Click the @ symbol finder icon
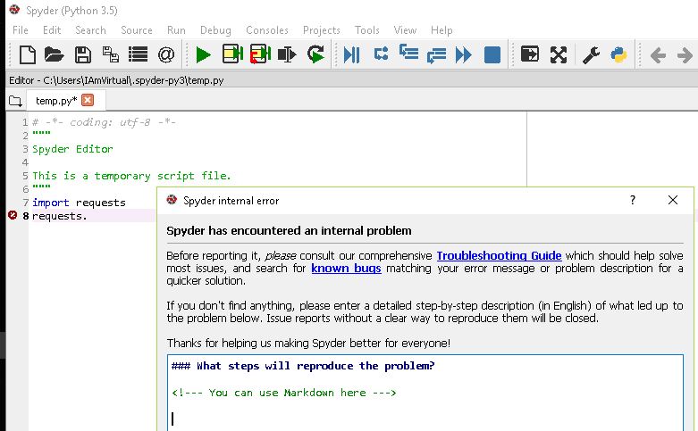This screenshot has width=698, height=431. (166, 55)
